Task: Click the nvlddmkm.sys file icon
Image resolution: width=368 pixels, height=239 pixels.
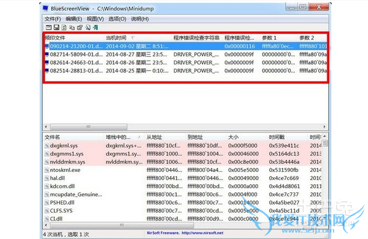Action: [x=47, y=162]
